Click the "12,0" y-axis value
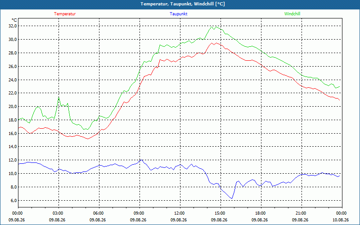This screenshot has width=360, height=225. (13, 160)
